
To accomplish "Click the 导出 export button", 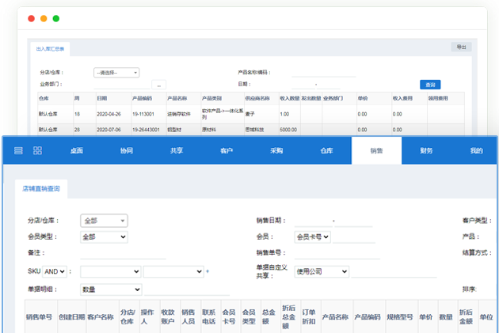I will [x=461, y=47].
